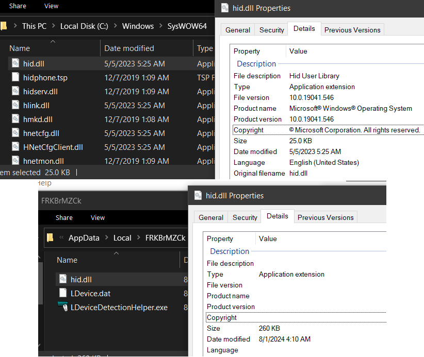424x357 pixels.
Task: Open the View menu in FRKBrMZCk window
Action: (x=97, y=218)
